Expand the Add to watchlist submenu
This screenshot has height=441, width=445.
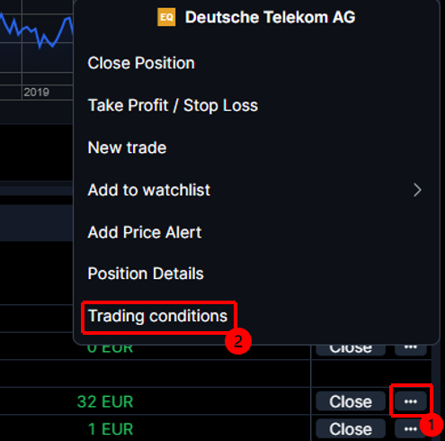(256, 190)
